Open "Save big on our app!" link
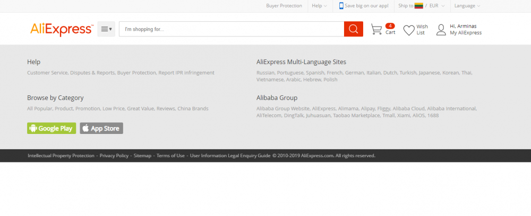531x216 pixels. tap(367, 6)
